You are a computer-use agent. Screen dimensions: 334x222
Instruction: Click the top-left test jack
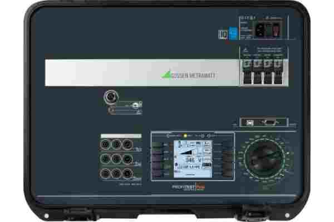pyautogui.click(x=105, y=145)
